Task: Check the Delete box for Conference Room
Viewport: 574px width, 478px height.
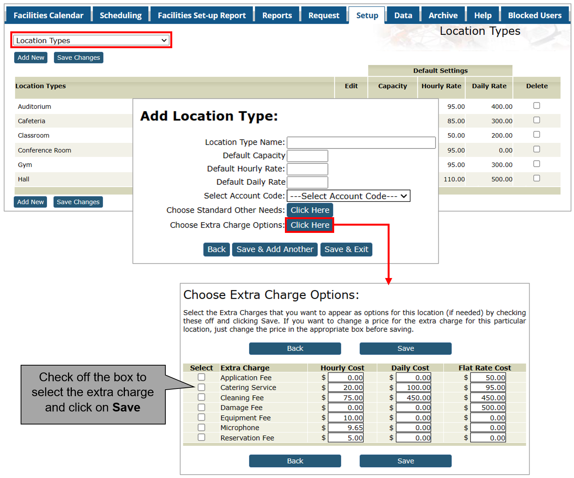Action: 537,149
